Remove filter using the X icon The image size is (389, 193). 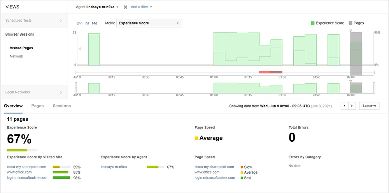(126, 7)
